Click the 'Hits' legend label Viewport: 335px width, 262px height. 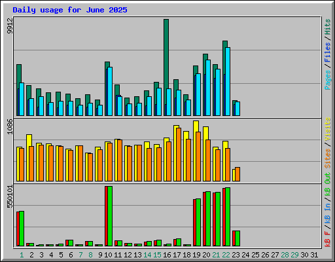click(328, 27)
